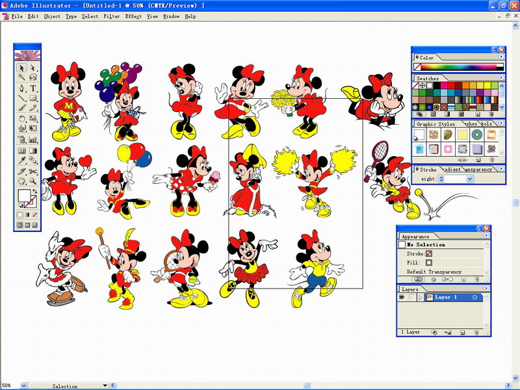Open Graphic Styles panel flyout menu
The height and width of the screenshot is (390, 520).
(501, 123)
